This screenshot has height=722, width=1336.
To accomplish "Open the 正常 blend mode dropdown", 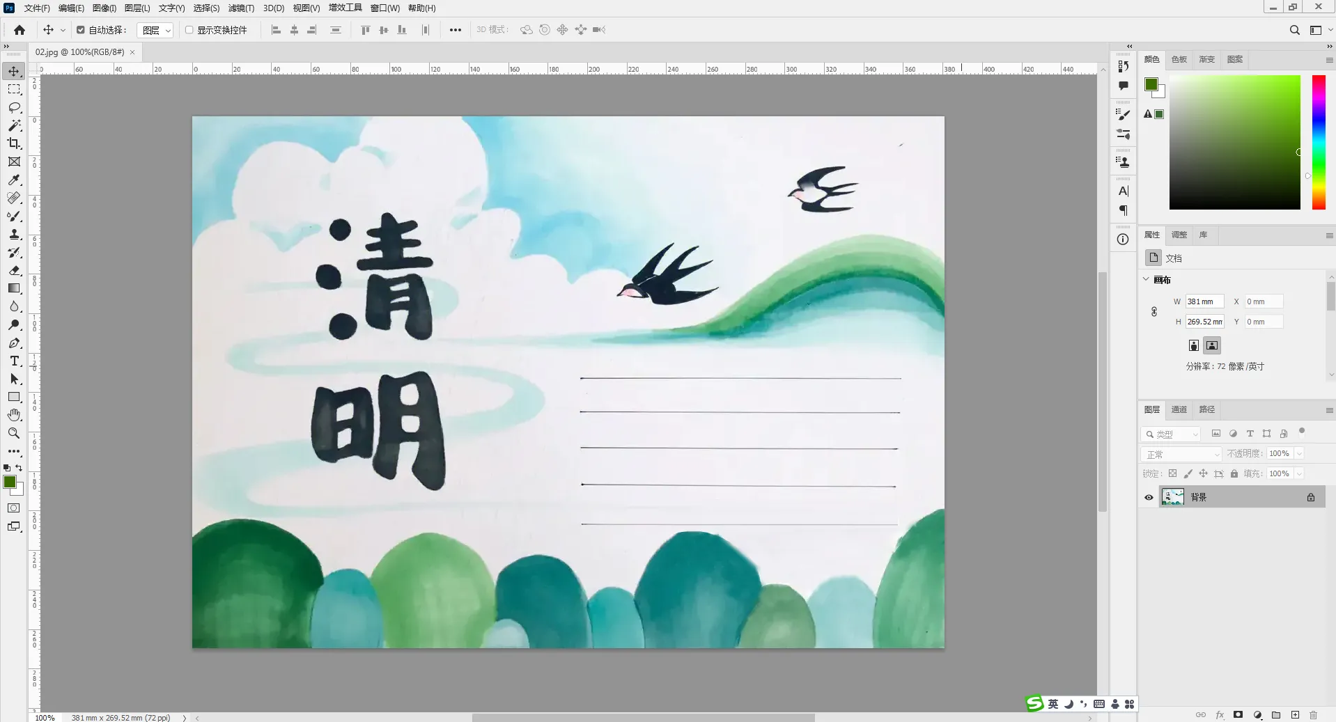I will pos(1181,454).
